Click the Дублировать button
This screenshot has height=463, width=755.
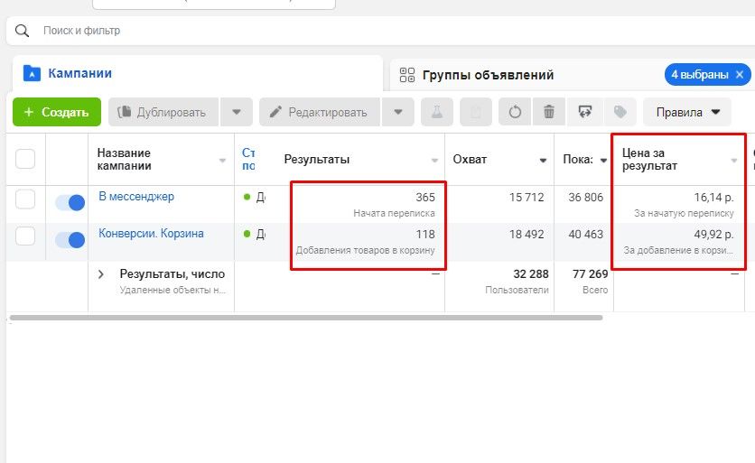click(163, 112)
